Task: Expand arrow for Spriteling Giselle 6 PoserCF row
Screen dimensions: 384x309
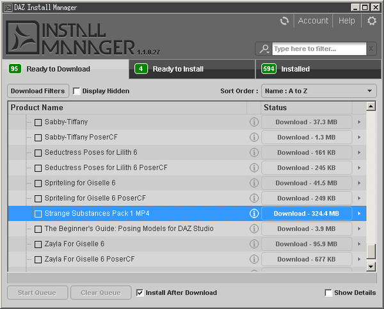Action: [359, 198]
